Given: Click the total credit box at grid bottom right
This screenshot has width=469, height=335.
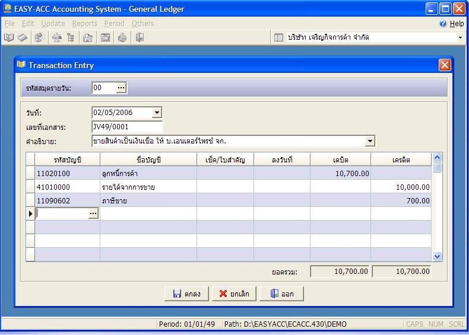Looking at the screenshot, I should pos(402,272).
